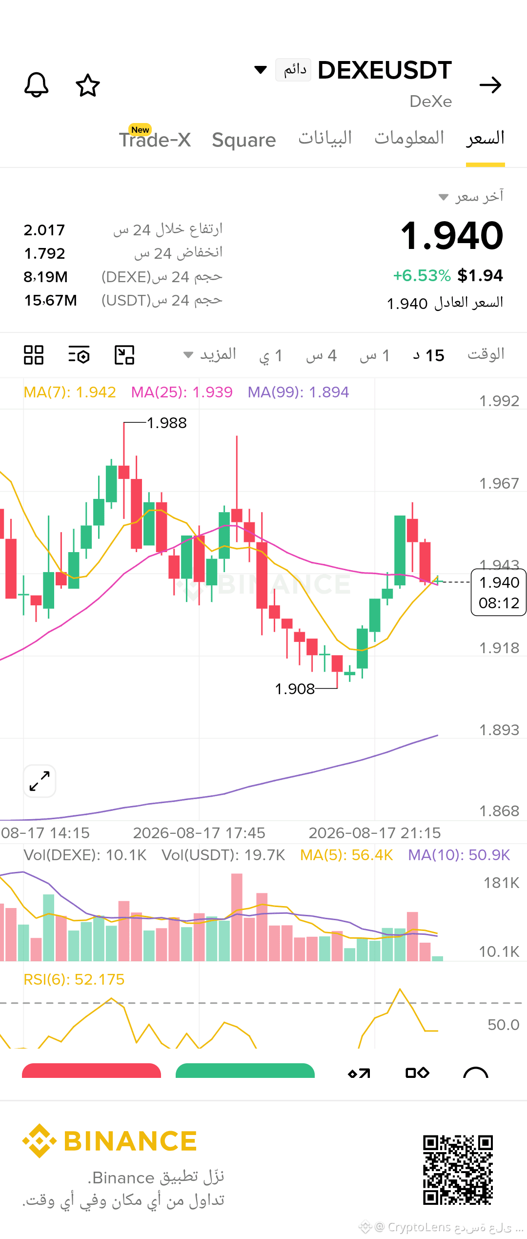Tap the Vol(USDT): 19.7K label
Viewport: 527px width, 1239px height.
coord(223,855)
